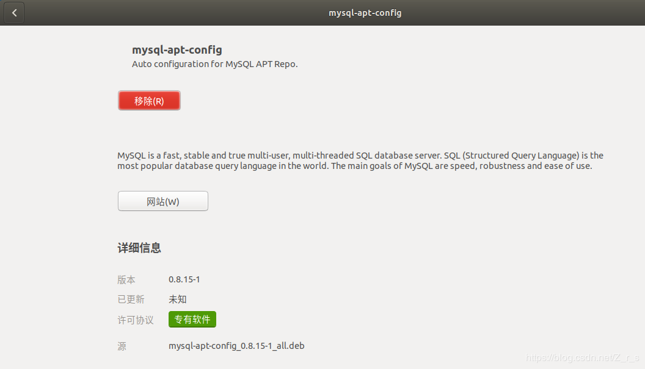Go back using the header arrow
Screen dimensions: 645x369
click(14, 13)
